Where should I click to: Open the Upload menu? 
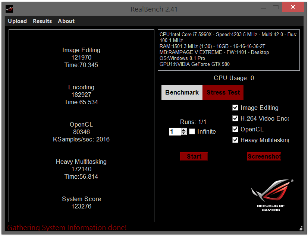click(x=17, y=21)
